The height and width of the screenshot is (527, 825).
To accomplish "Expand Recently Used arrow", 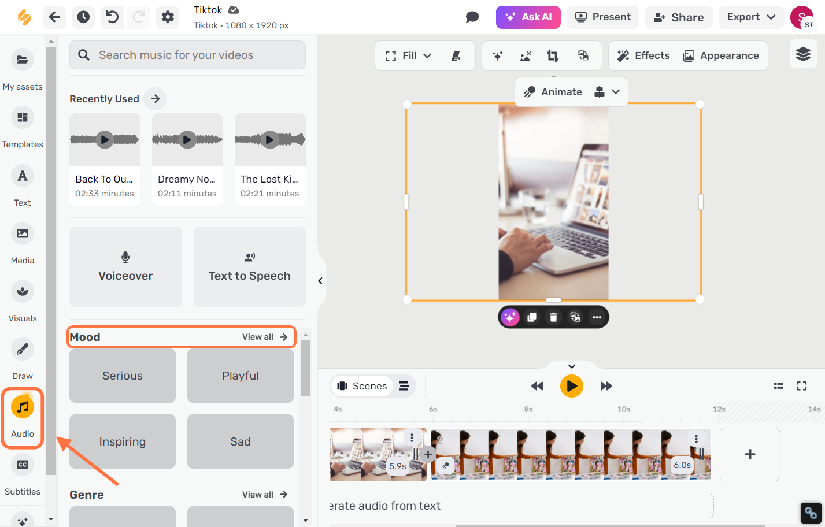I will (x=155, y=99).
